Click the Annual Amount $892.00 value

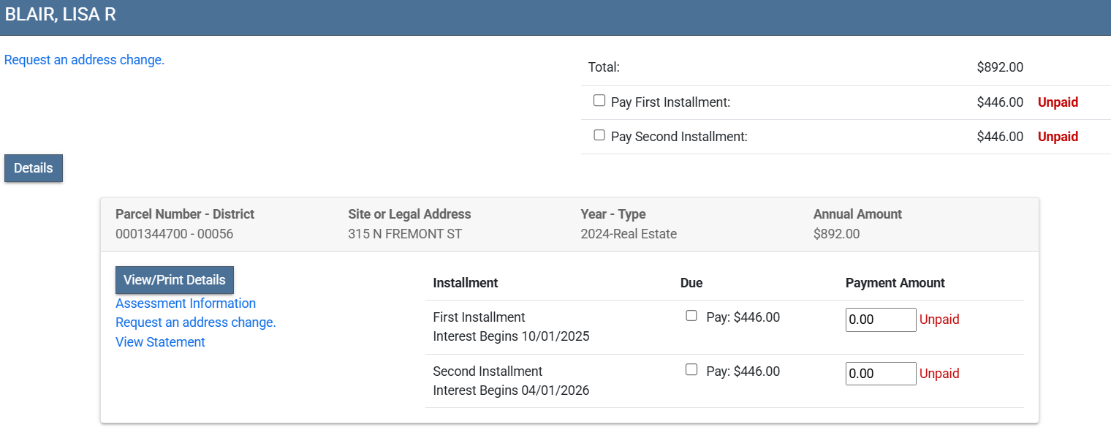(836, 234)
